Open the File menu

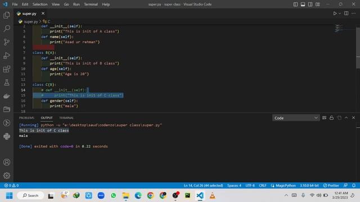(15, 4)
